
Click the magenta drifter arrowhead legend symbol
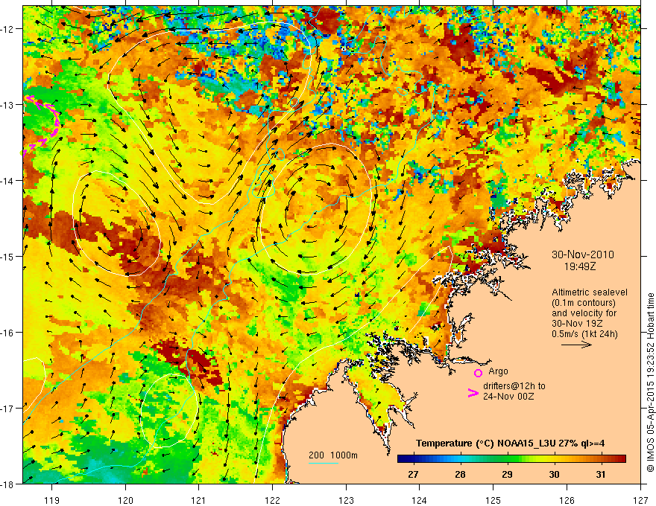point(473,393)
